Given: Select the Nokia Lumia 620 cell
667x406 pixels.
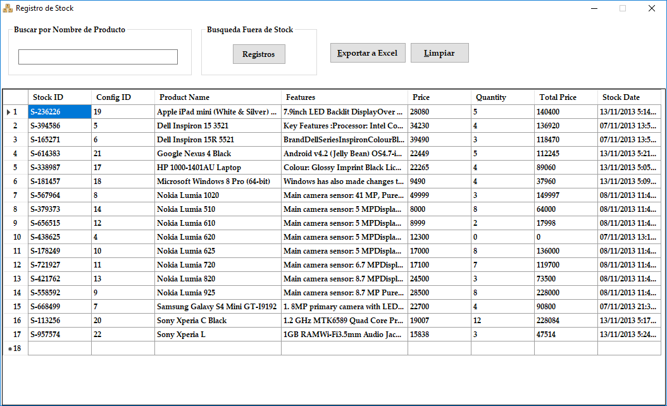Looking at the screenshot, I should click(x=218, y=237).
